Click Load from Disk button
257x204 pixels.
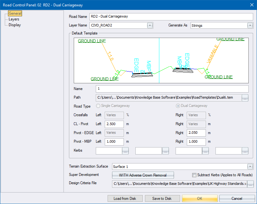125,198
